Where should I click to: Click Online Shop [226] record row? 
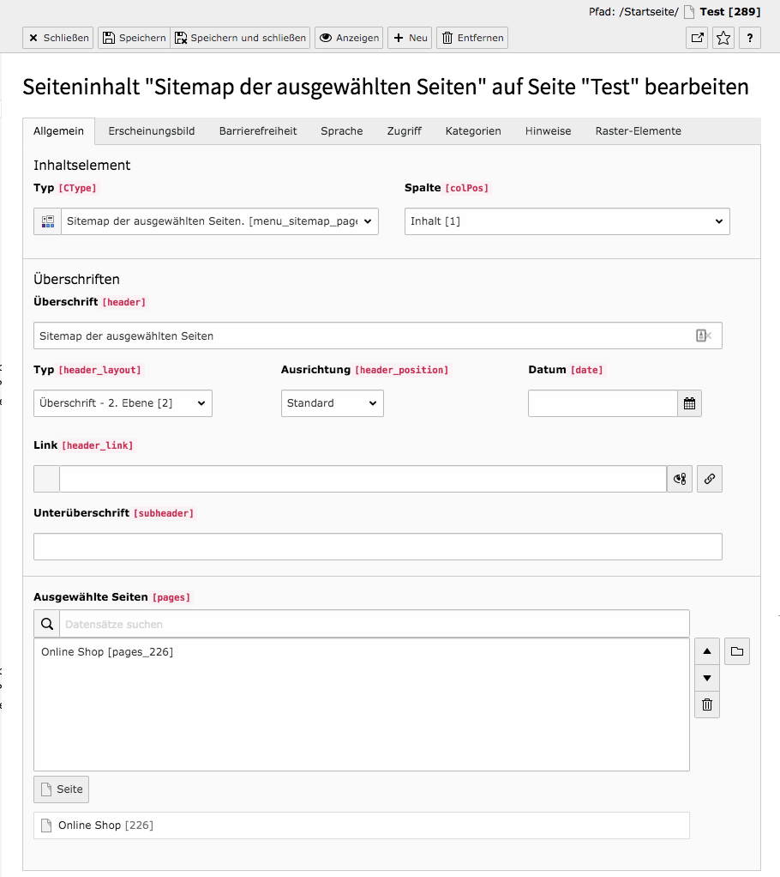coord(362,826)
